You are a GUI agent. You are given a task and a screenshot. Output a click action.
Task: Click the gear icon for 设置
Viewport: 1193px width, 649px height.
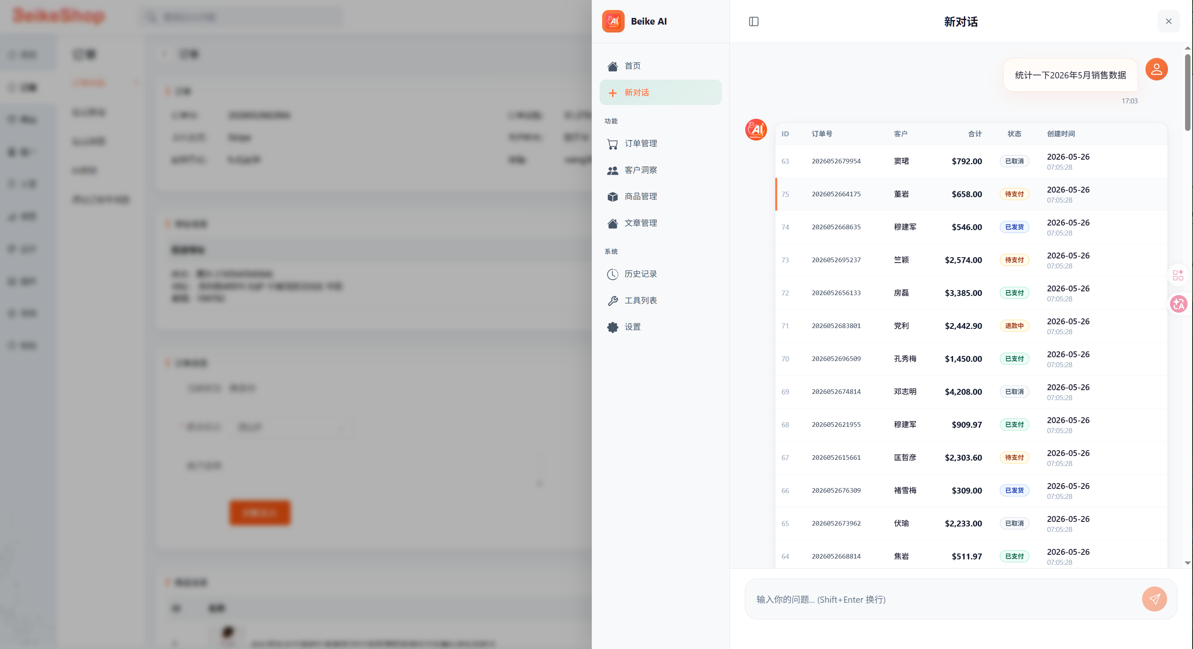pos(613,327)
